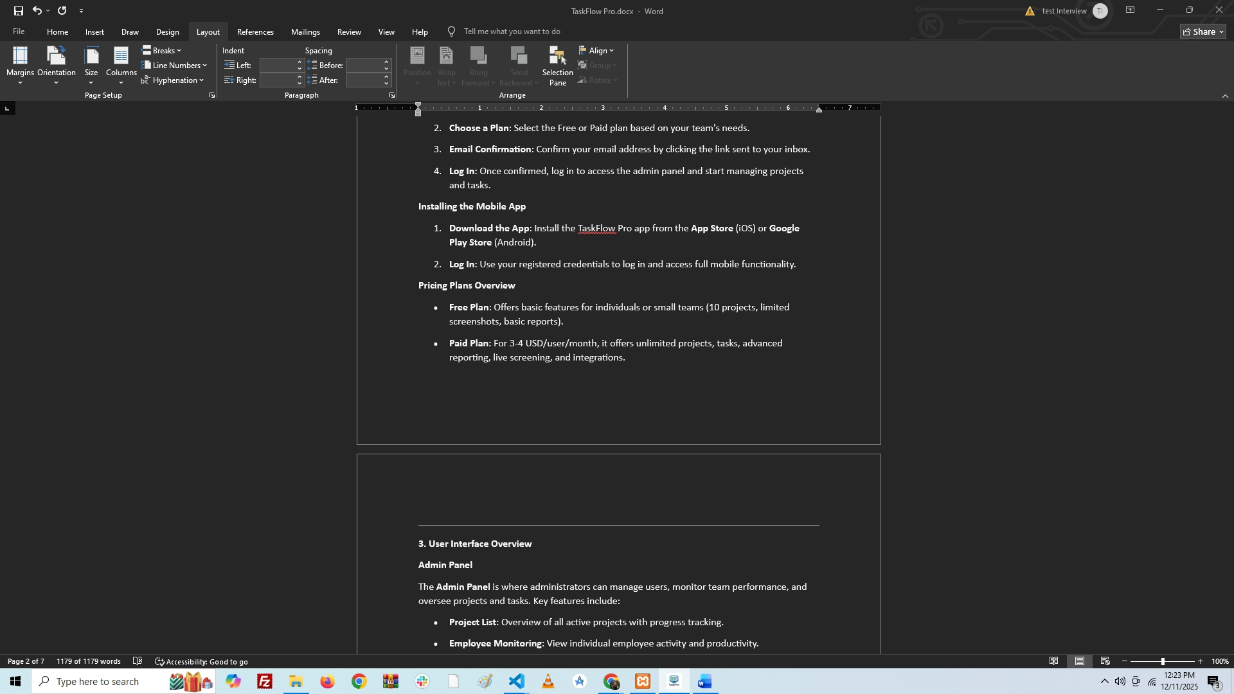Expand the Line Numbers dropdown
This screenshot has height=694, width=1234.
coord(175,65)
